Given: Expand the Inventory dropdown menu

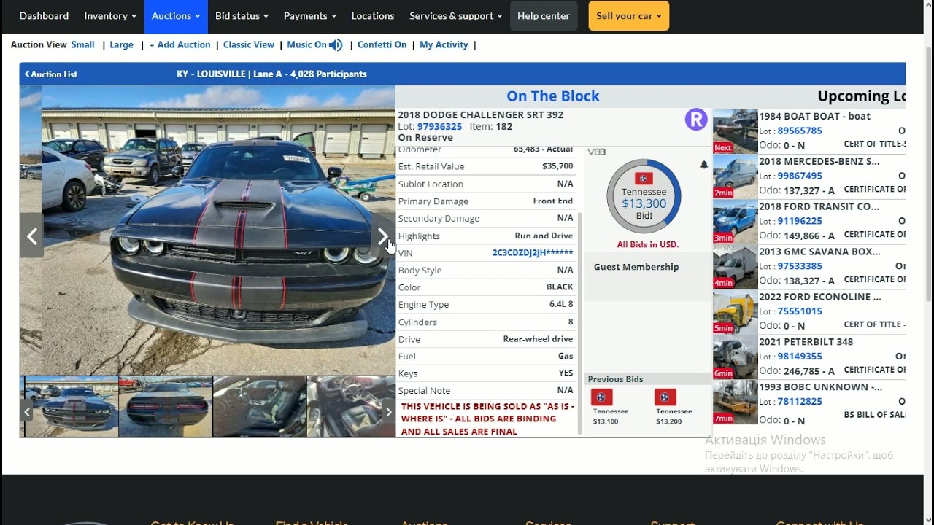Looking at the screenshot, I should [x=110, y=16].
